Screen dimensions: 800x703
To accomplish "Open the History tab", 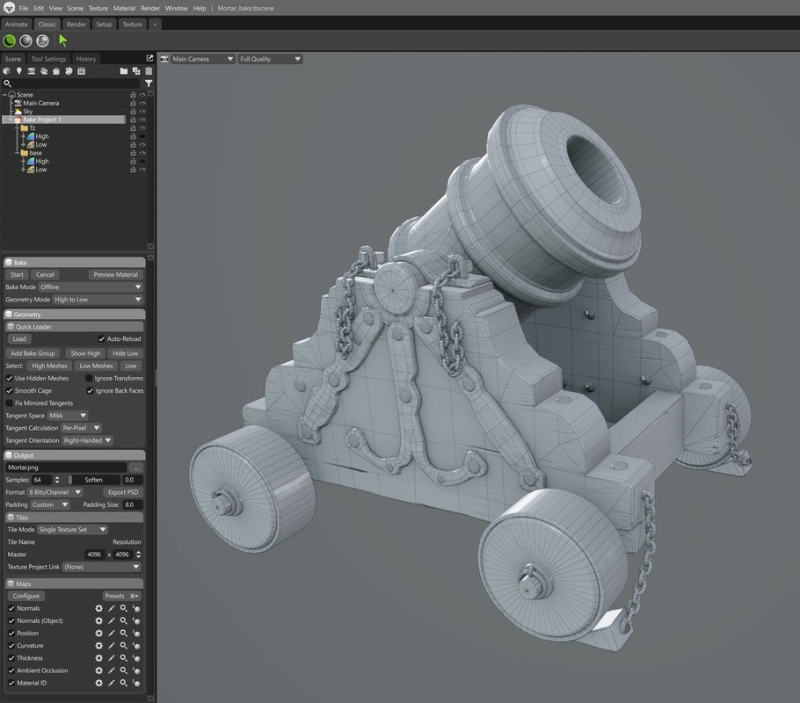I will coord(86,59).
